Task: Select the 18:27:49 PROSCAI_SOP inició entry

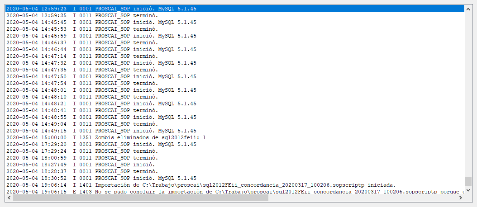Action: click(235, 165)
